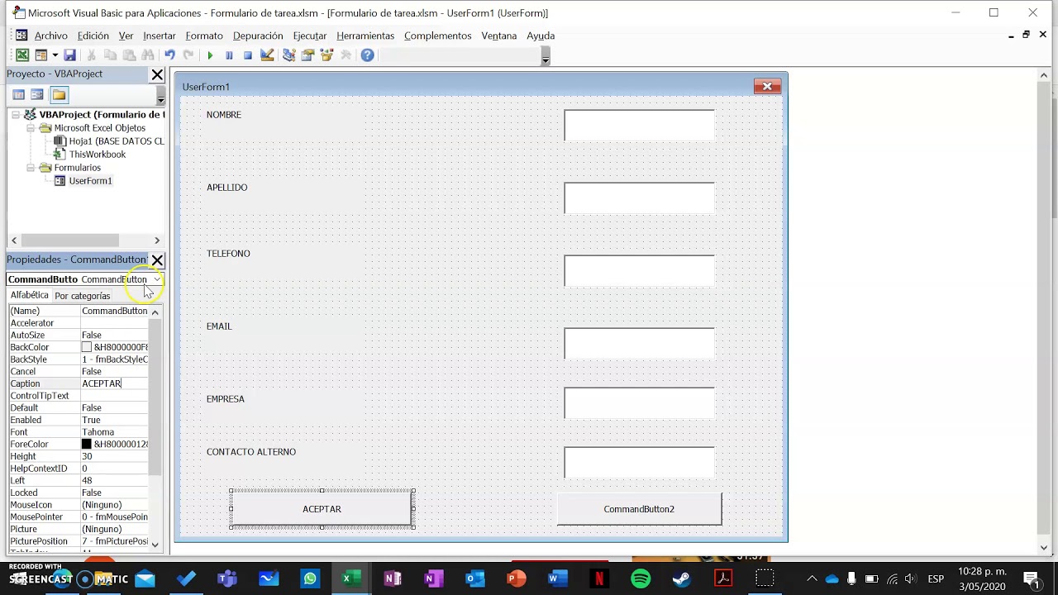Select CommandButton2 on the form
This screenshot has height=595, width=1058.
pyautogui.click(x=639, y=509)
